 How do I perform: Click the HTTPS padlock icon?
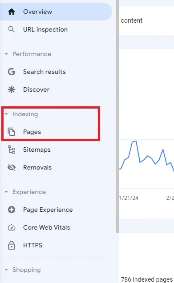coord(12,245)
